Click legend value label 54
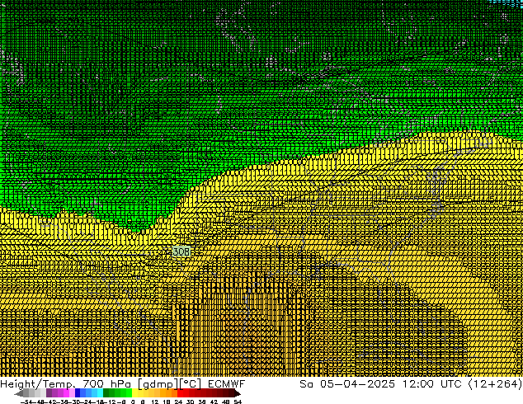The width and height of the screenshot is (523, 404). click(238, 402)
